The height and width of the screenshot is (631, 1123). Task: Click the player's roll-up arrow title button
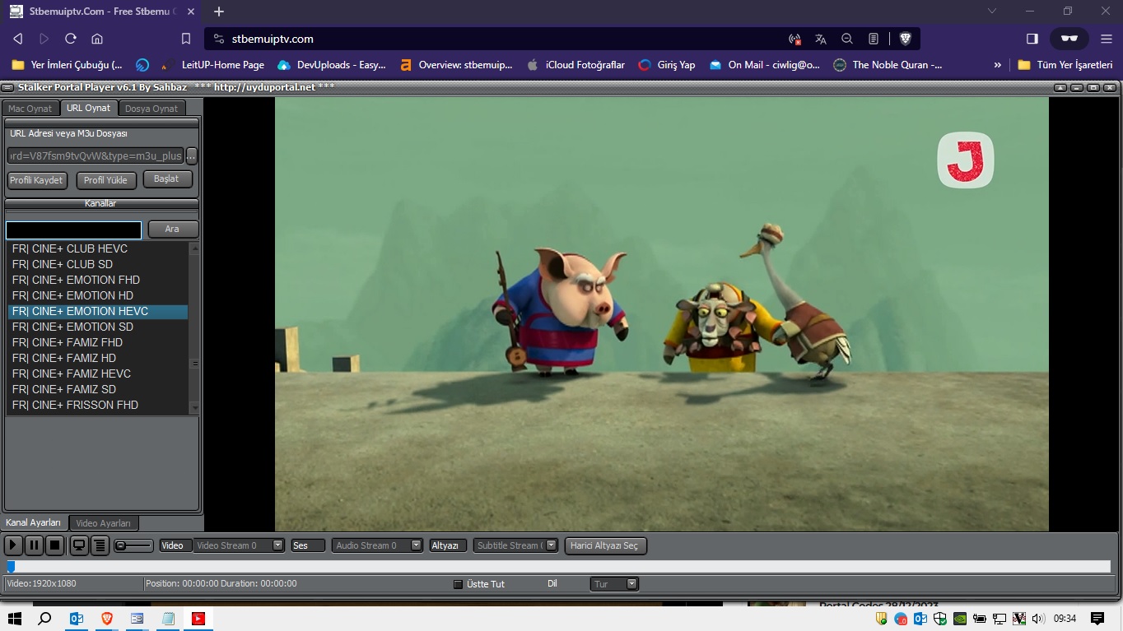(x=1060, y=87)
